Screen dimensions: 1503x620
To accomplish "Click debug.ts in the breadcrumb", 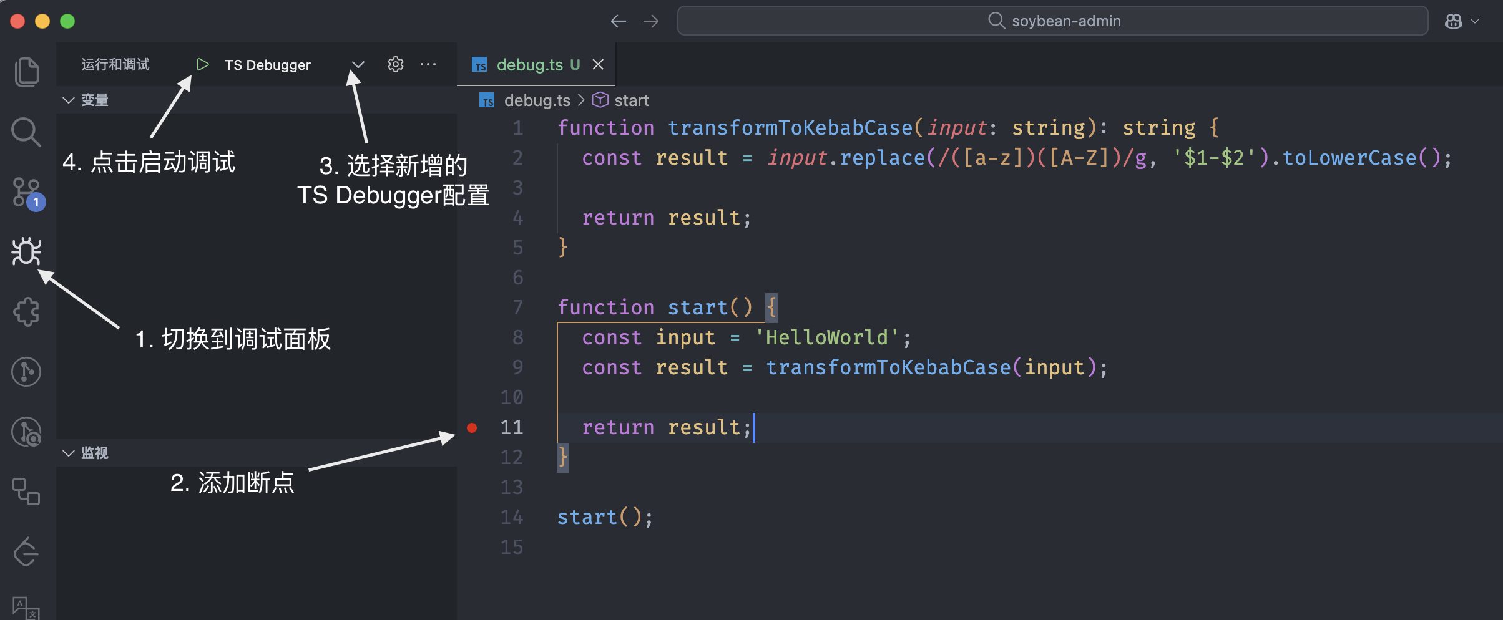I will tap(537, 100).
